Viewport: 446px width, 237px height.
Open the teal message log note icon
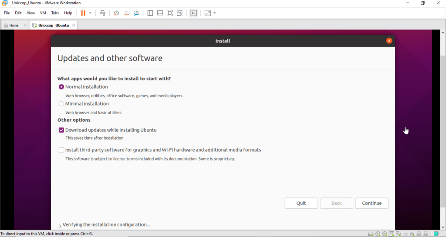[436, 234]
